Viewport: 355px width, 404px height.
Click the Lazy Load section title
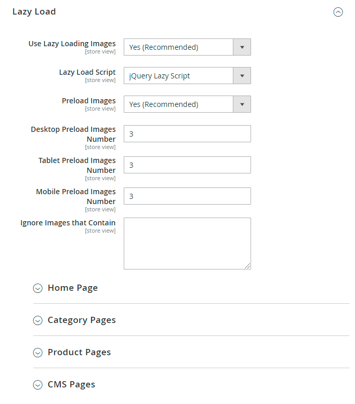click(34, 11)
